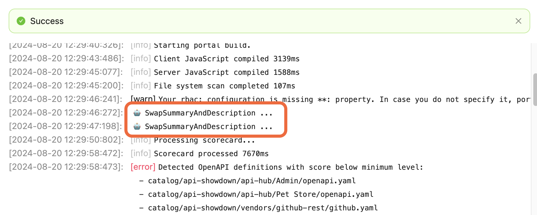Select timestamp 2024-08-20 12:29:50:802
This screenshot has height=215, width=537.
tap(66, 140)
